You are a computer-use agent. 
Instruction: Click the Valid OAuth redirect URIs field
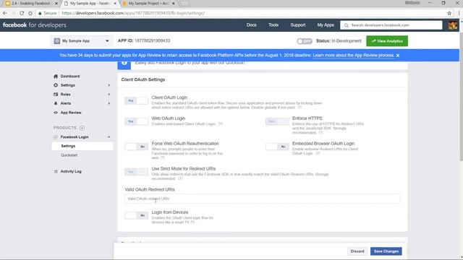(262, 199)
